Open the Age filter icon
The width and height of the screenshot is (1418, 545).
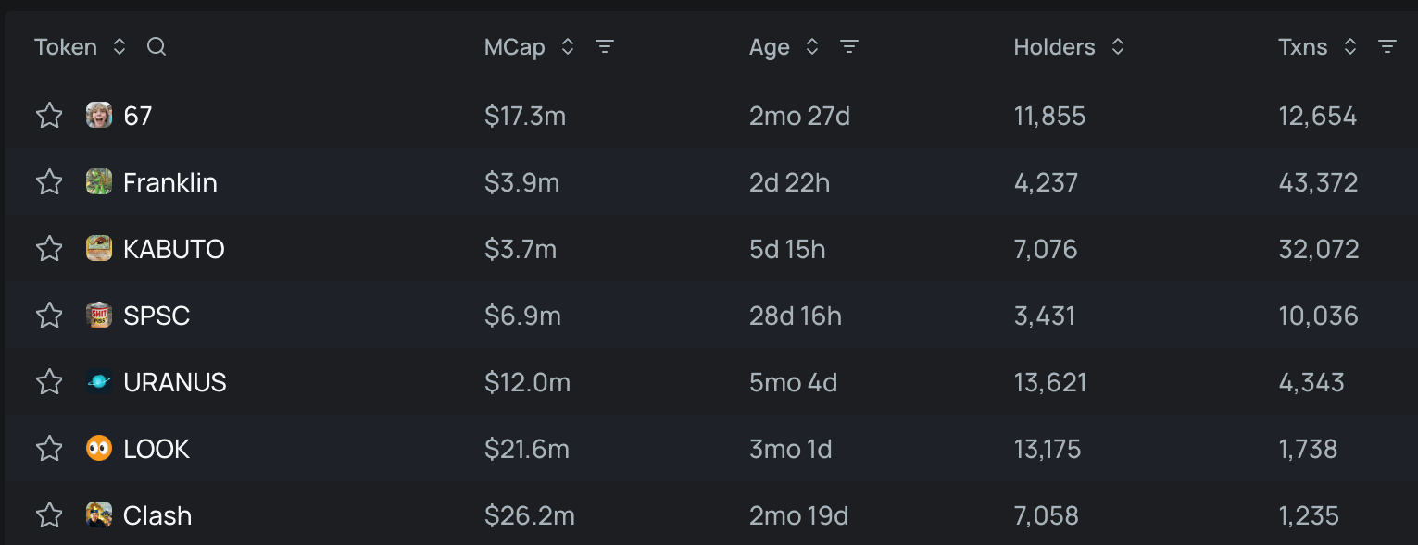849,47
